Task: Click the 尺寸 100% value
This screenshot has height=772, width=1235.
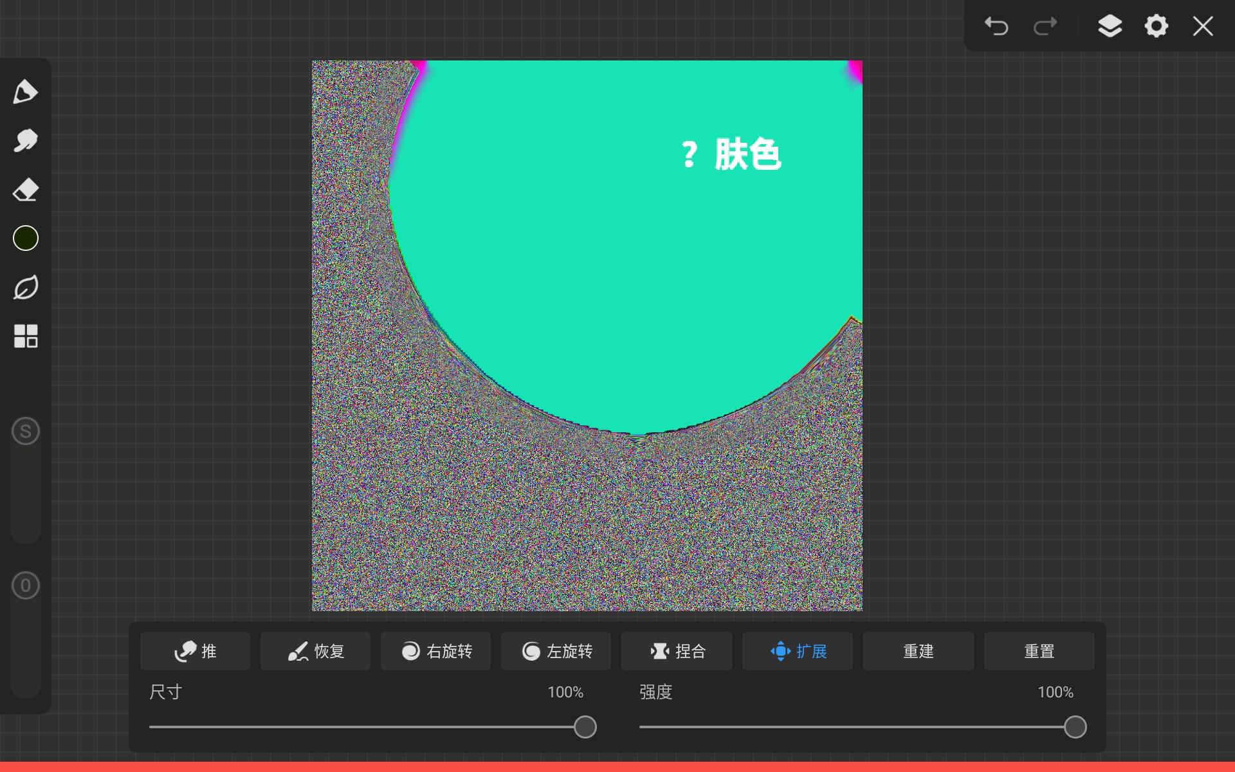Action: pyautogui.click(x=565, y=692)
